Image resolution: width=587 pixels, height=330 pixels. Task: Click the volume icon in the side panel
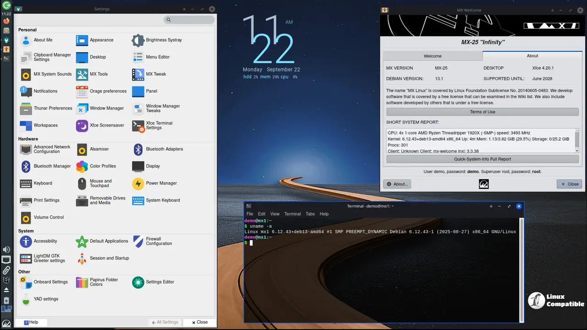(6, 249)
